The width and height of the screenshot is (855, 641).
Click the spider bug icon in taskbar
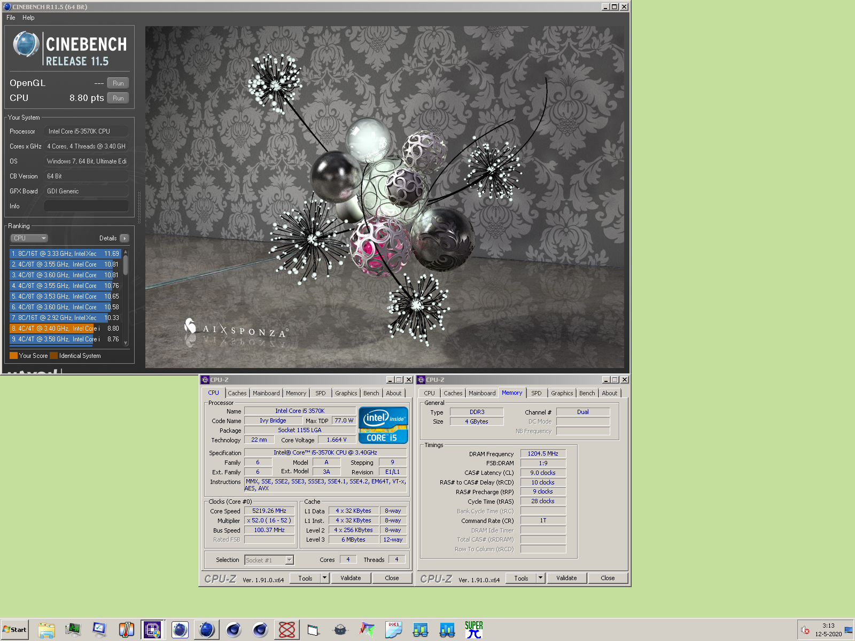click(340, 630)
